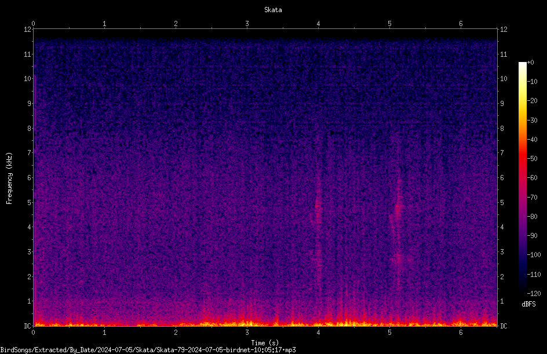
Task: Select the +0 colorbar label
Action: [x=530, y=63]
